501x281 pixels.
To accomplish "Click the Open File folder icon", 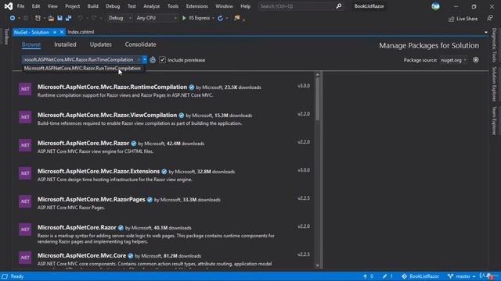I will coord(51,18).
